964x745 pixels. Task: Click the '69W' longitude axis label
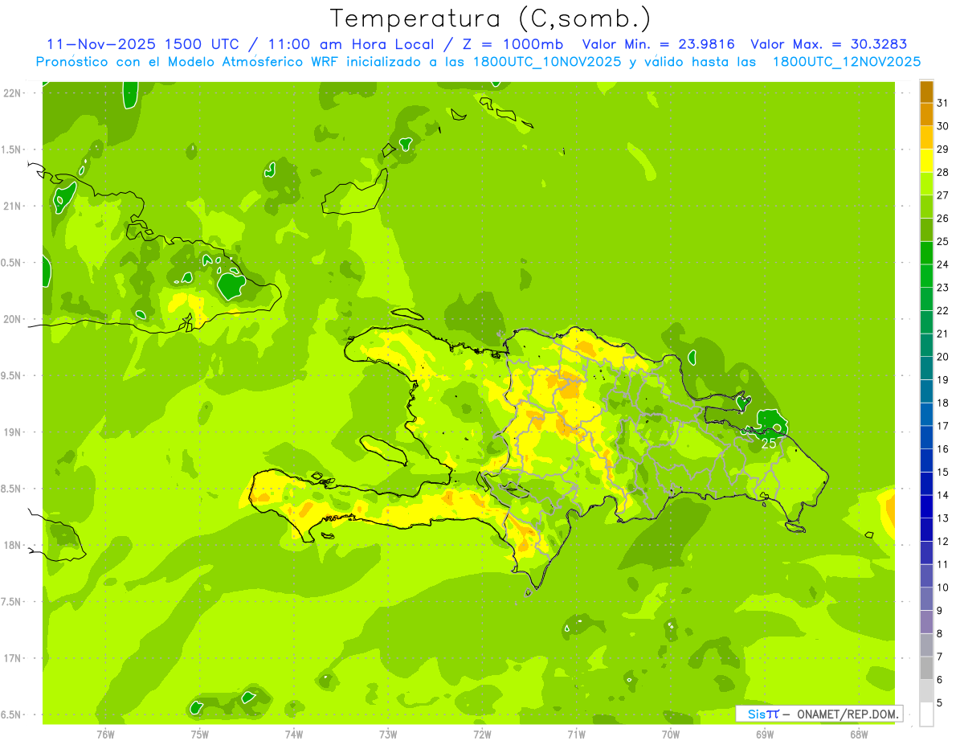click(765, 735)
